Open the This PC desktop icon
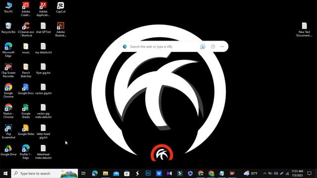Image resolution: width=317 pixels, height=178 pixels. [x=8, y=7]
